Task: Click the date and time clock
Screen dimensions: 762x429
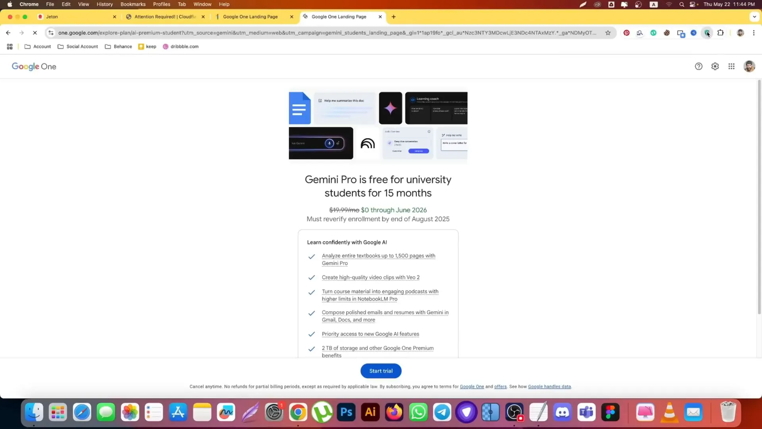Action: coord(729,4)
